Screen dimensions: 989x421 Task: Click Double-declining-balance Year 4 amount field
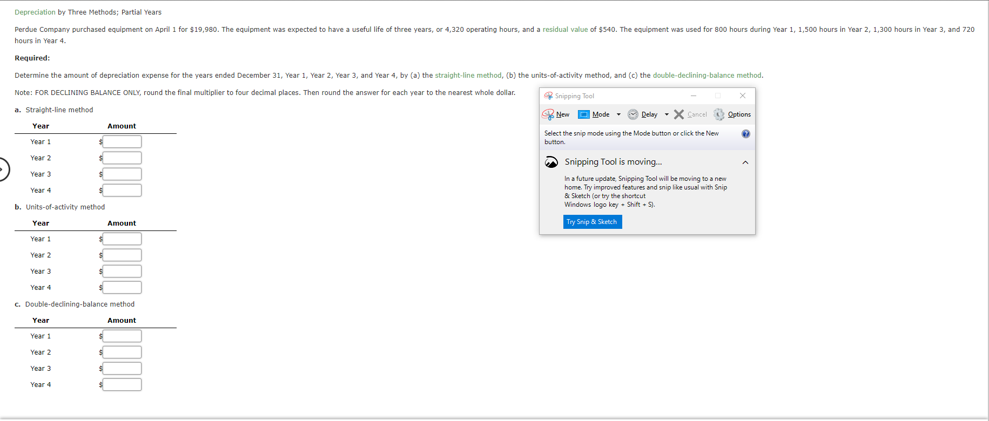(x=122, y=385)
